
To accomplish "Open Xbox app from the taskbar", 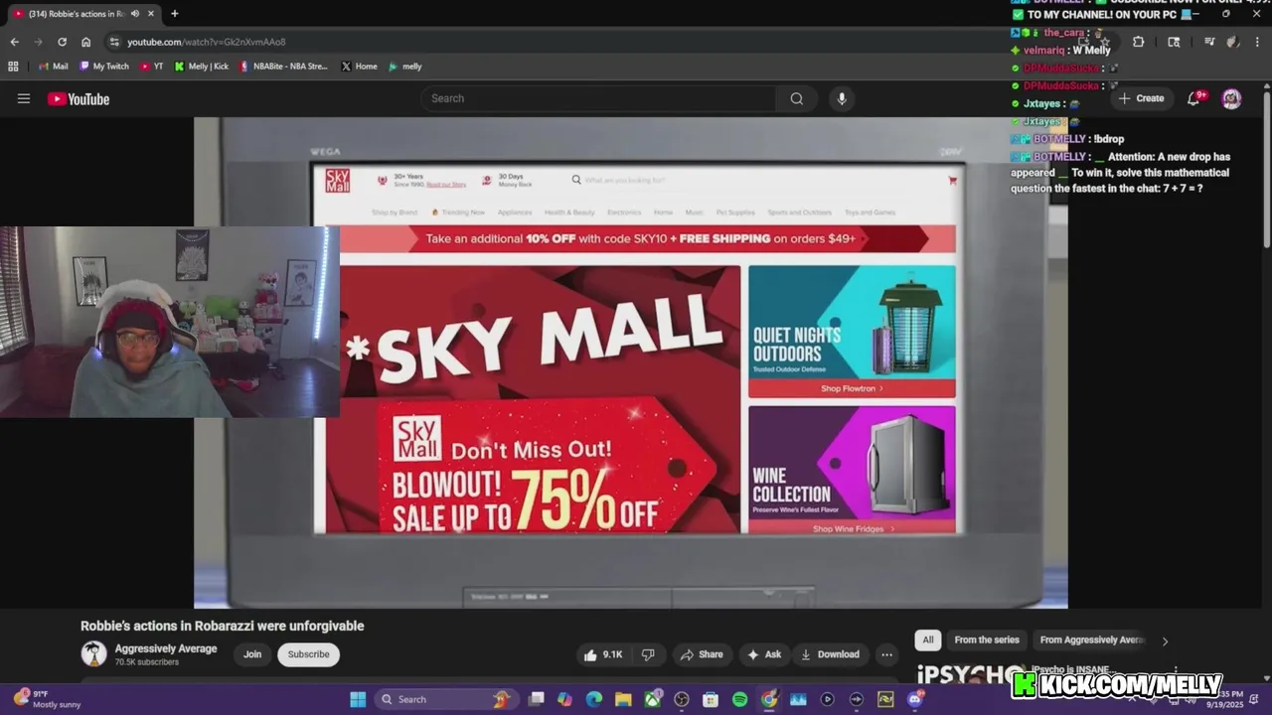I will point(652,699).
